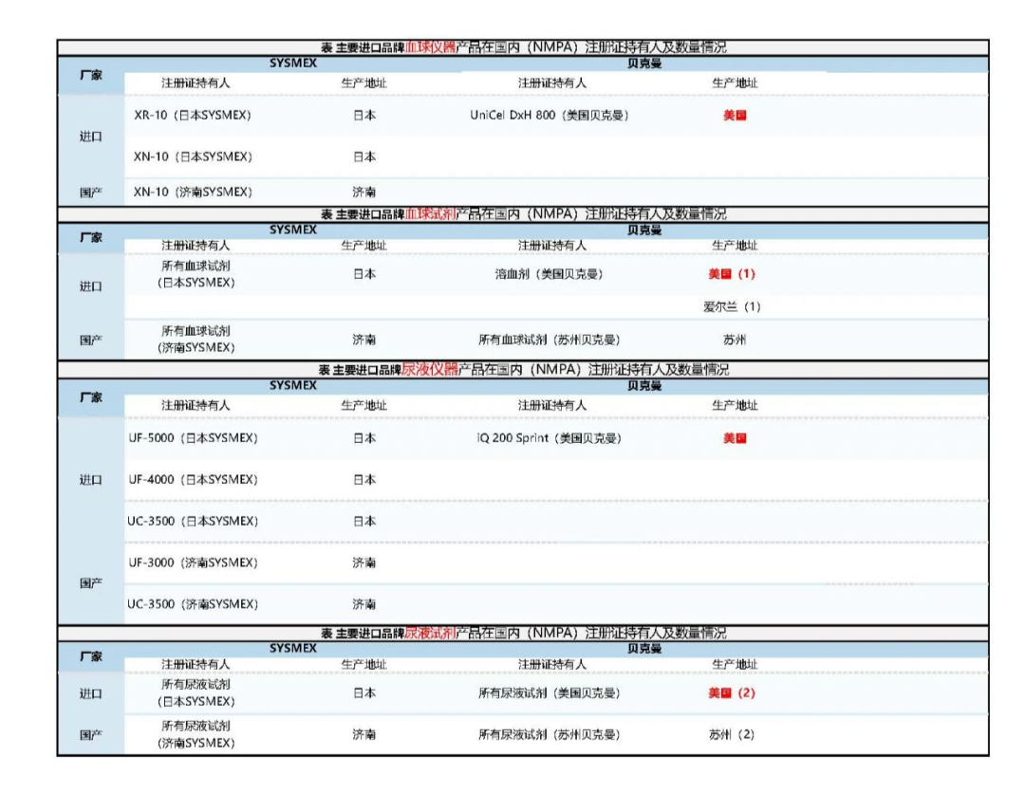Image resolution: width=1025 pixels, height=793 pixels.
Task: Select 所有尿液试剂 (苏州贝克曼) cell
Action: pos(550,735)
